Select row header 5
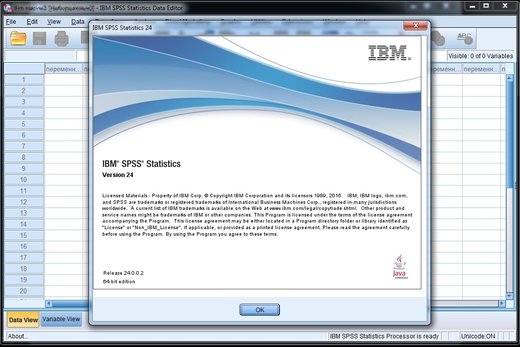Image resolution: width=520 pixels, height=347 pixels. pos(24,124)
